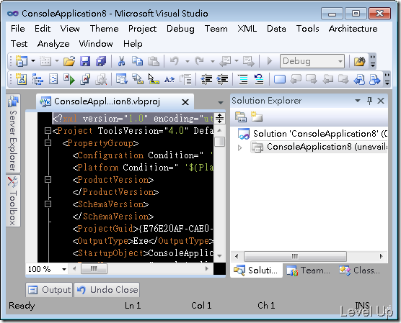Select the Solution 'ConsoleApplication8' tree item

312,134
